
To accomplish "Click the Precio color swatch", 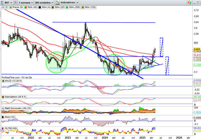I will click(11, 7).
